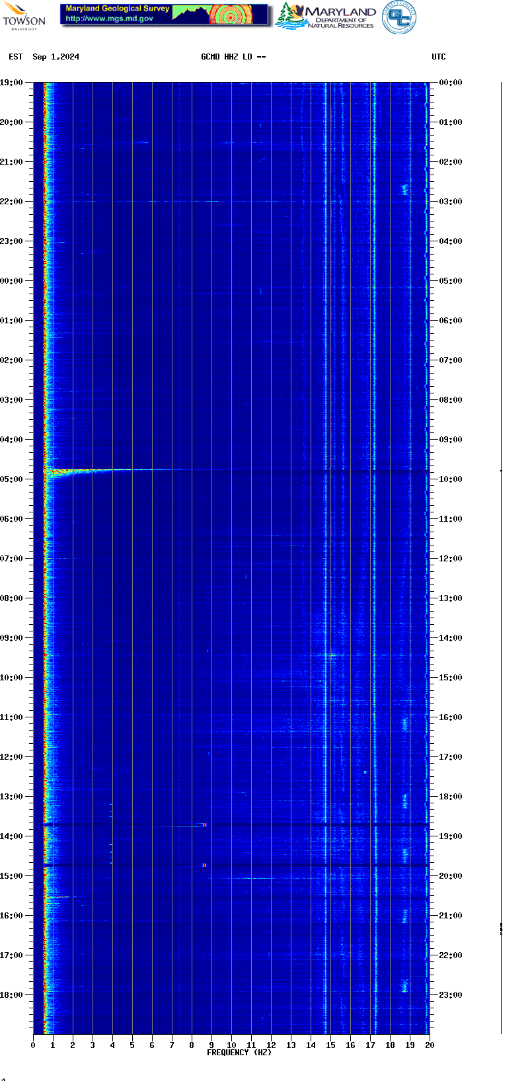Viewport: 530px width, 1087px height.
Task: Click the Maryland Department of Natural Resources logo
Action: pos(325,16)
